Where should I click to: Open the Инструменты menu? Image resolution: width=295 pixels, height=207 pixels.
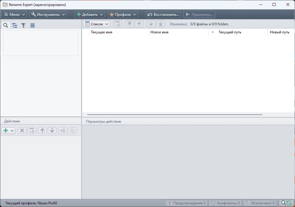pos(48,15)
